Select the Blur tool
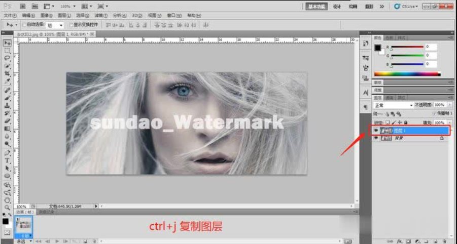457x244 pixels. point(7,136)
